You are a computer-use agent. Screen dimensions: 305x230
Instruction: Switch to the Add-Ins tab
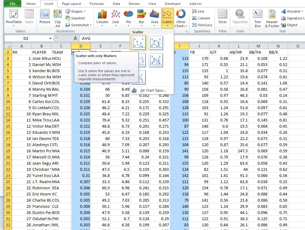(196, 4)
